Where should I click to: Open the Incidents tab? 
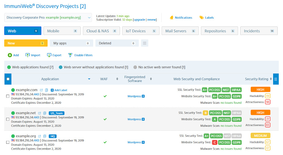pos(259,31)
